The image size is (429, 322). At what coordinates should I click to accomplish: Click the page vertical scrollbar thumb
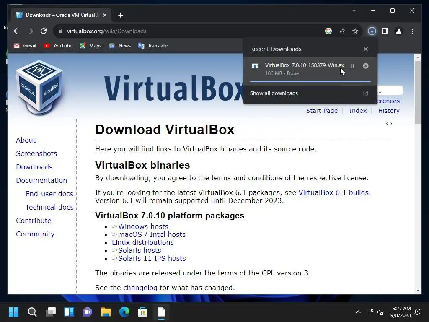coord(418,92)
